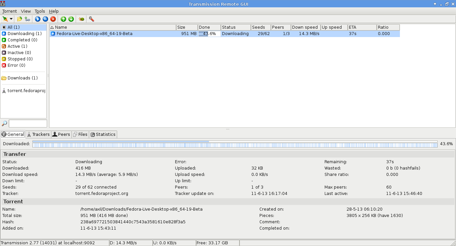Sort by the Status column header
This screenshot has width=456, height=246.
pyautogui.click(x=236, y=27)
